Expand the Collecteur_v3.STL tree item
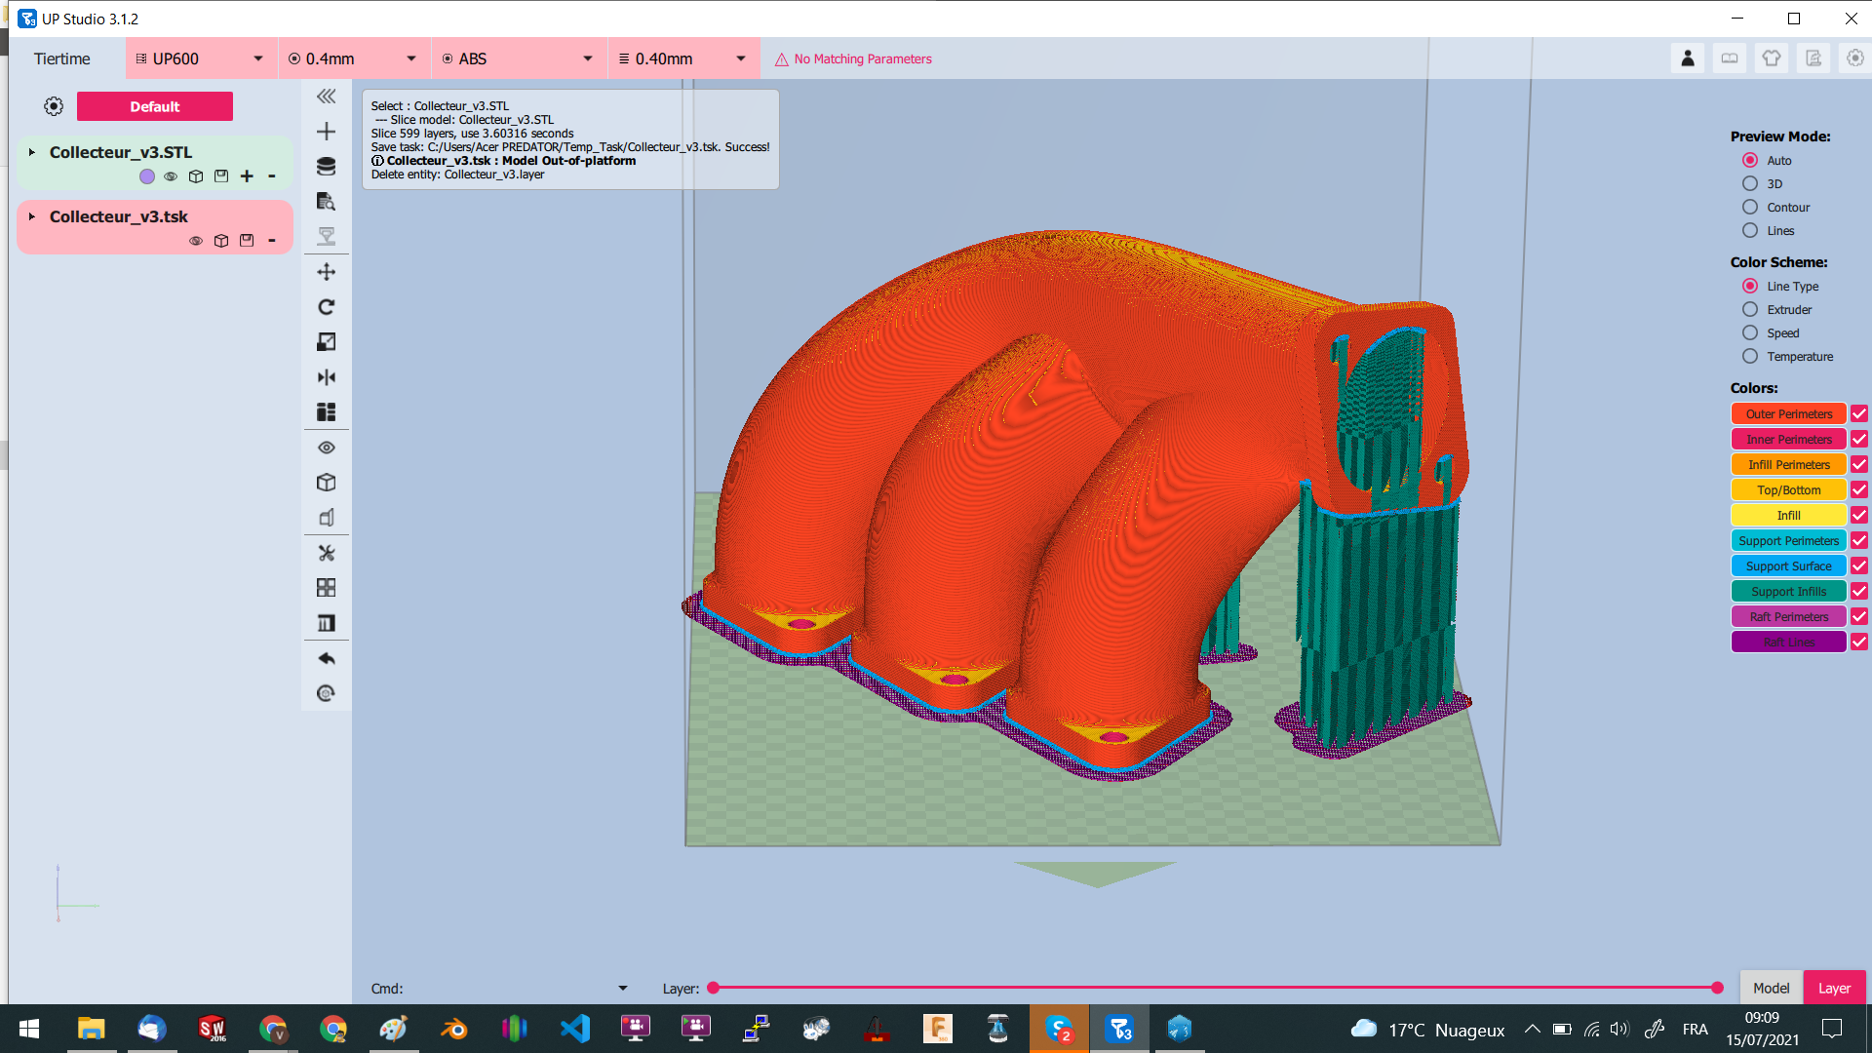Screen dimensions: 1872x1053 [x=32, y=152]
